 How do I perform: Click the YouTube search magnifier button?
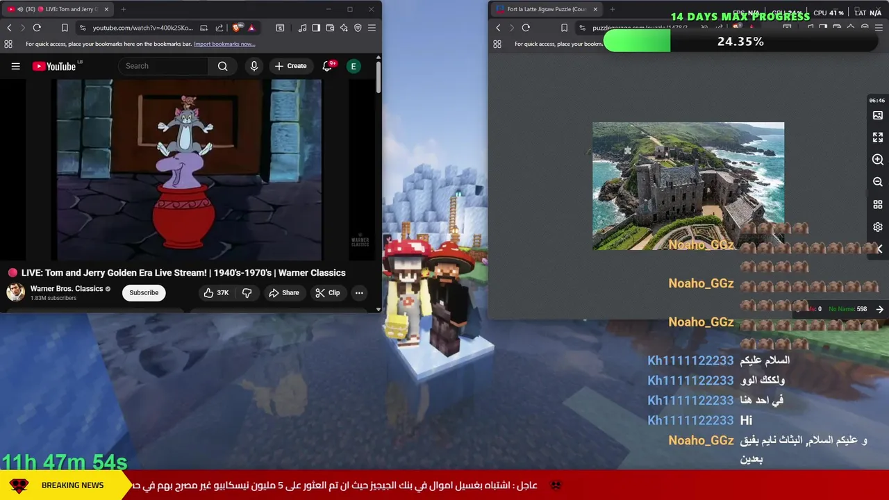(x=222, y=66)
